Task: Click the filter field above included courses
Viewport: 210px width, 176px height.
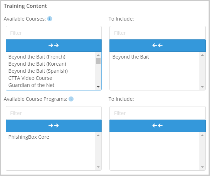Action: pyautogui.click(x=157, y=33)
